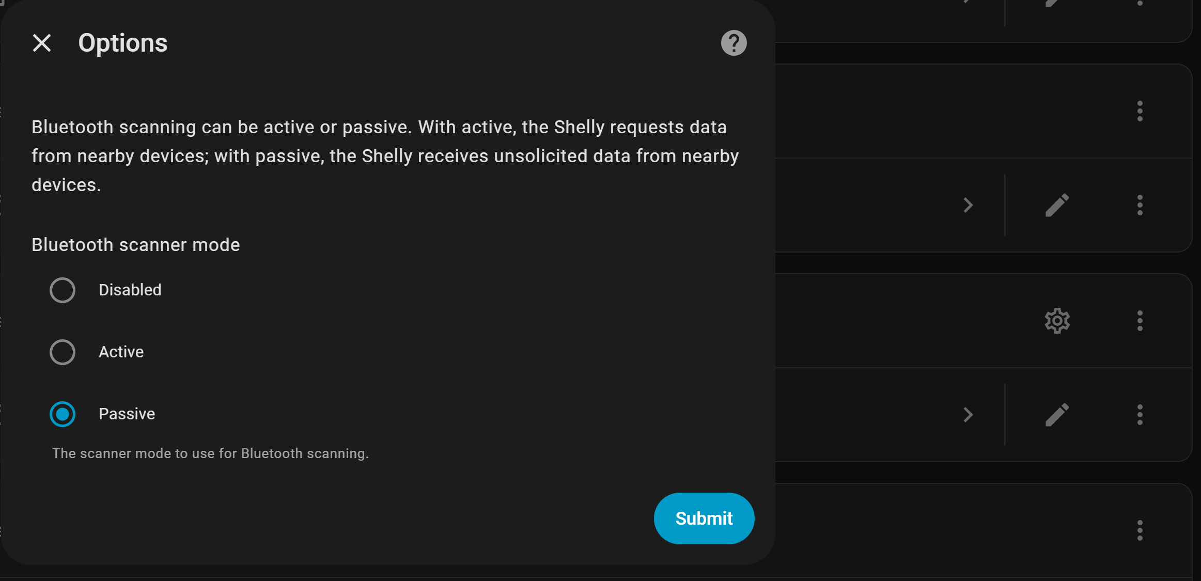Image resolution: width=1201 pixels, height=581 pixels.
Task: Select the Passive radio button
Action: point(63,414)
